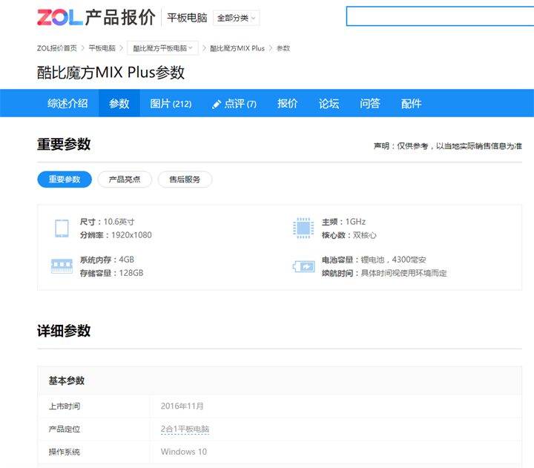Screen dimensions: 534x468
Task: Click the 参数 breadcrumb text
Action: [283, 48]
